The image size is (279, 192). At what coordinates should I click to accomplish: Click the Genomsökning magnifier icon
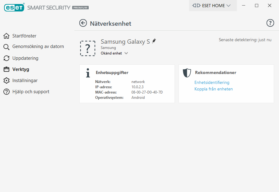click(7, 47)
